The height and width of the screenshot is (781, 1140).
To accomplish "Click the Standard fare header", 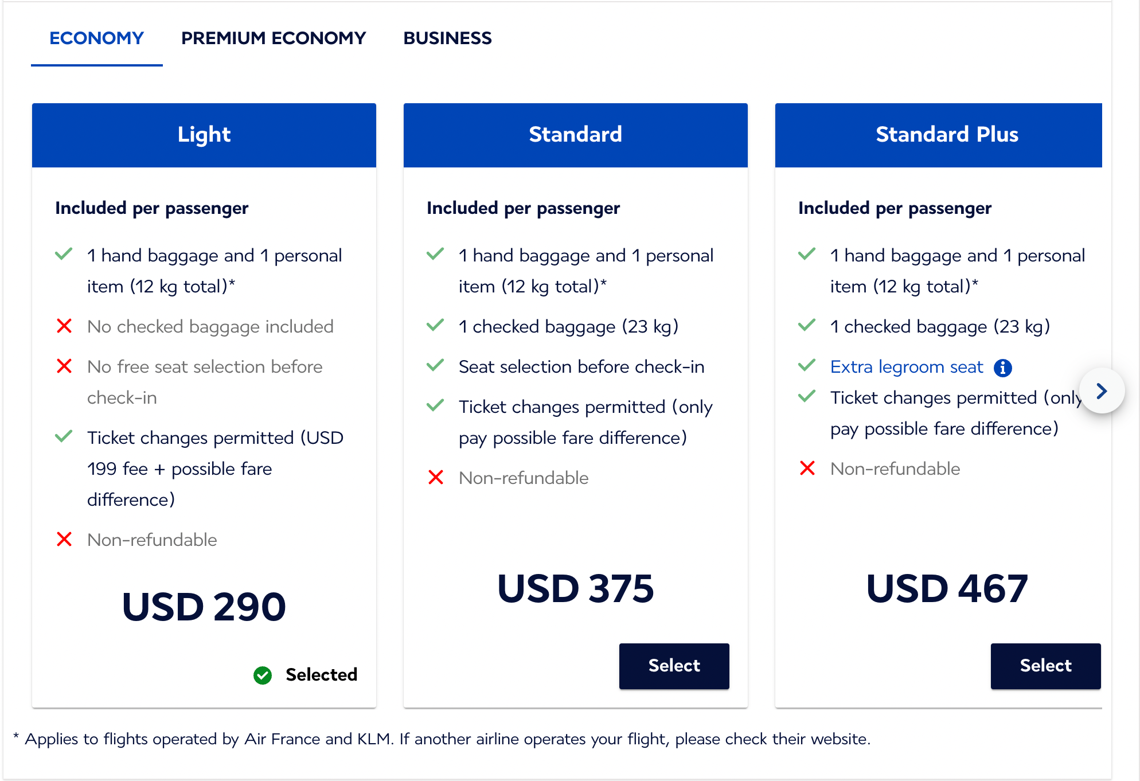I will [x=575, y=135].
